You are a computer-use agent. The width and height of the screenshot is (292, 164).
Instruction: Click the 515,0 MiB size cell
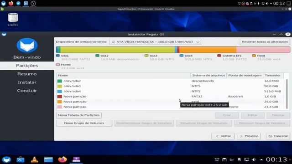[x=272, y=91]
